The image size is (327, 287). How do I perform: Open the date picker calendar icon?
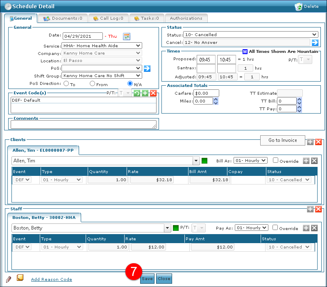point(127,36)
